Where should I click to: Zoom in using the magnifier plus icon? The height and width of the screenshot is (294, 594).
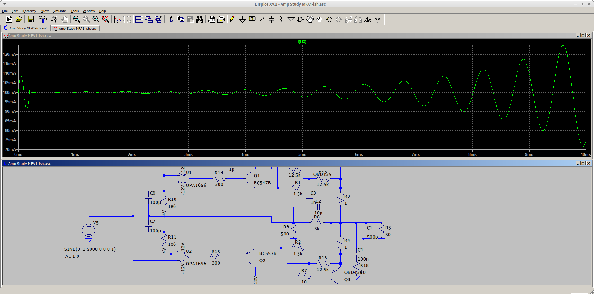coord(77,20)
